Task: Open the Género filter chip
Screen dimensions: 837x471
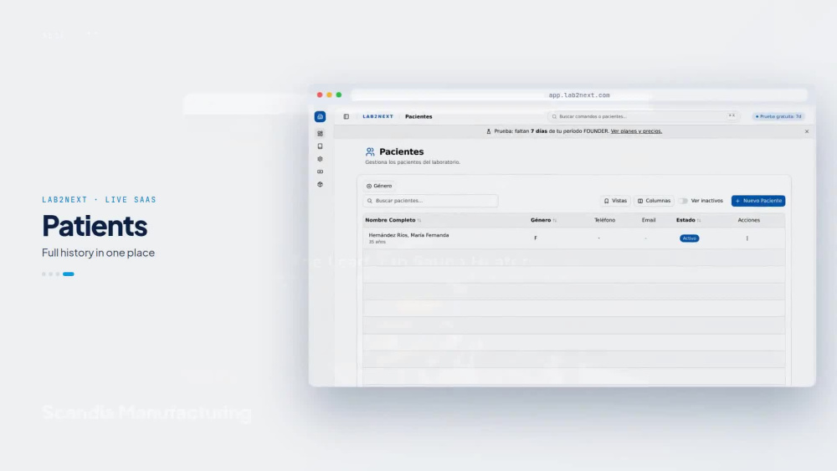Action: [x=379, y=186]
